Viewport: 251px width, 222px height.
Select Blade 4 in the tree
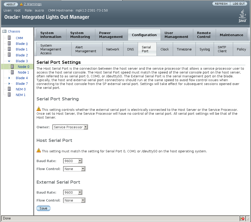click(22, 78)
